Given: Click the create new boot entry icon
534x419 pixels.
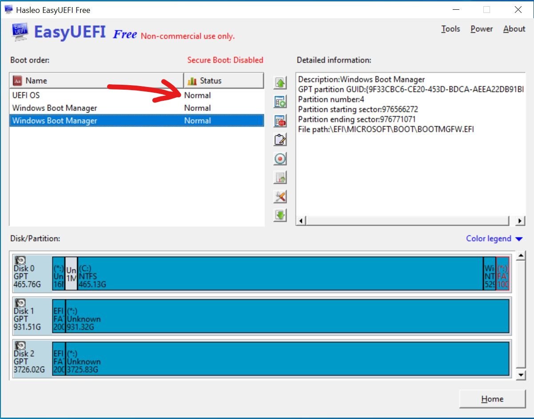Looking at the screenshot, I should click(280, 102).
